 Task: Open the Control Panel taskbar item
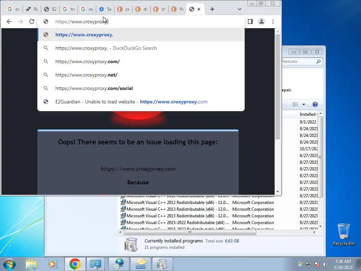[x=96, y=264]
